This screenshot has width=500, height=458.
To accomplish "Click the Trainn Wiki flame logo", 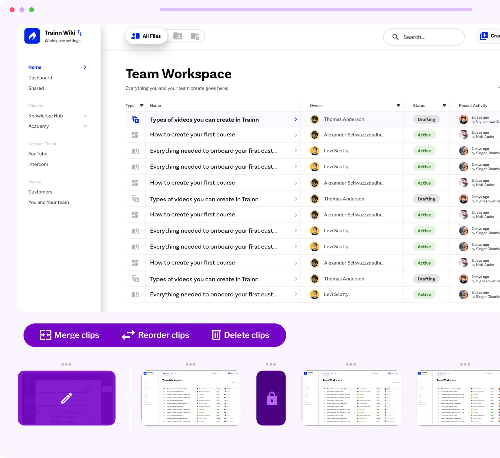I will click(32, 36).
